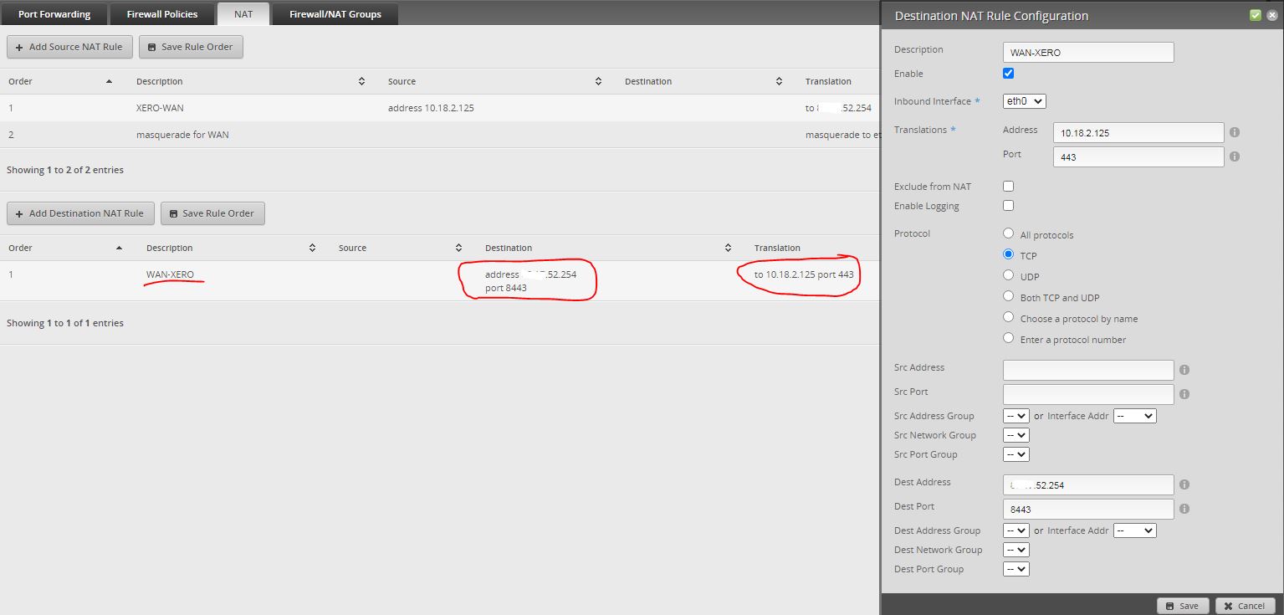This screenshot has height=615, width=1284.
Task: Click info icon next to Translations Address
Action: [1235, 132]
